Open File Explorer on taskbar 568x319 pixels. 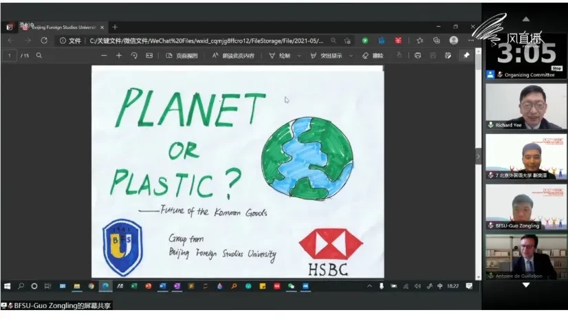pos(77,286)
